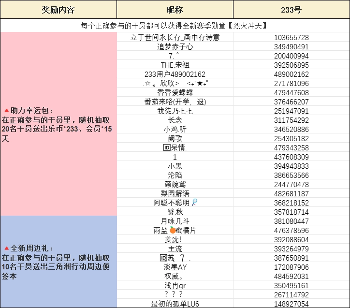Viewport: 350px width, 308px height.
Task: Click the nickname 番茄来咯(开学，退)
Action: (x=175, y=102)
